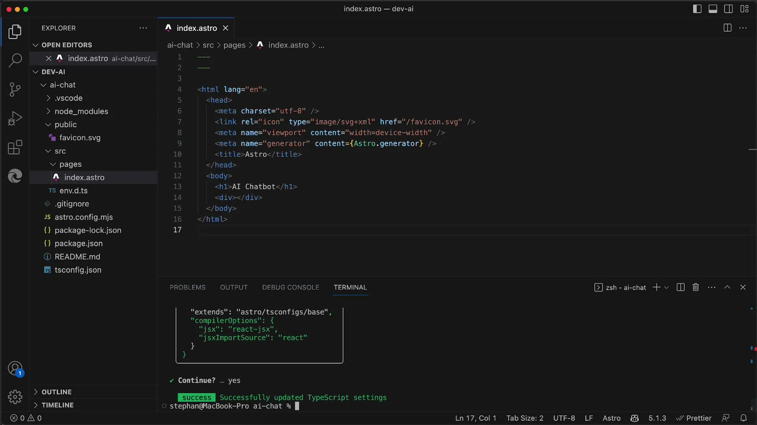The width and height of the screenshot is (757, 425).
Task: Kill the terminal with trash icon
Action: [x=696, y=287]
